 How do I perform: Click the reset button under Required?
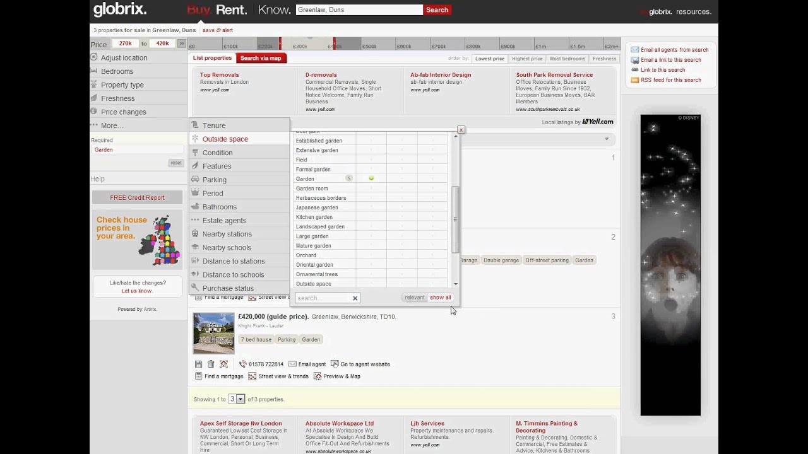[x=176, y=163]
